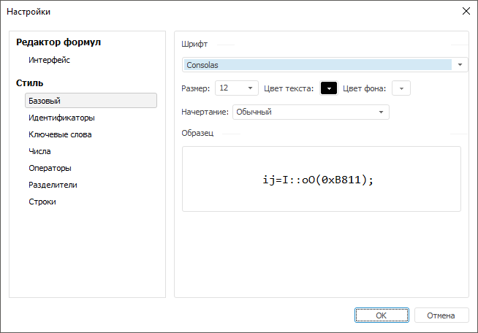Open the background color picker
This screenshot has width=478, height=333.
tap(401, 88)
